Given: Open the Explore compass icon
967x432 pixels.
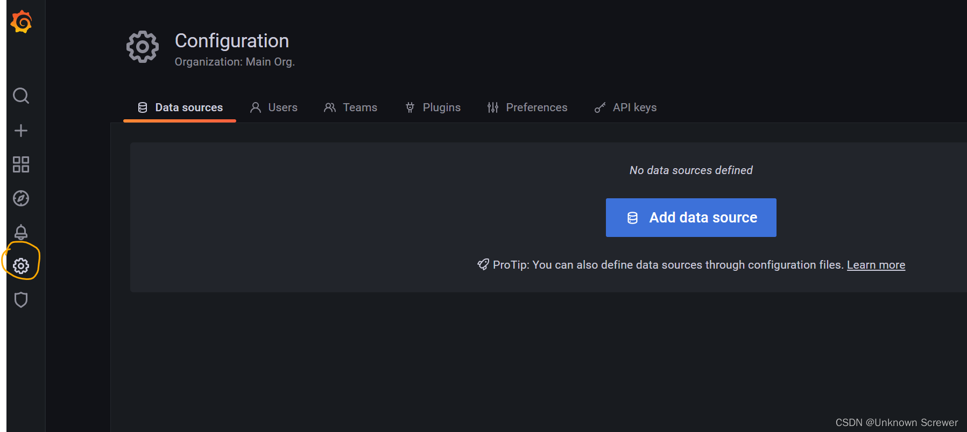Looking at the screenshot, I should point(21,198).
